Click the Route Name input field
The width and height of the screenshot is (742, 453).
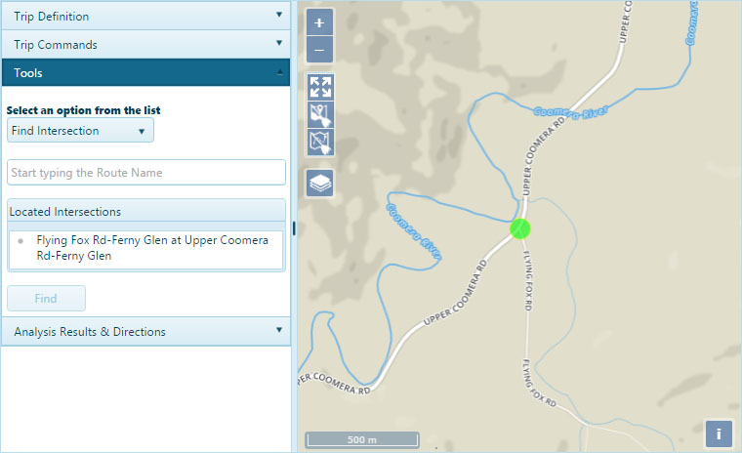(x=145, y=173)
